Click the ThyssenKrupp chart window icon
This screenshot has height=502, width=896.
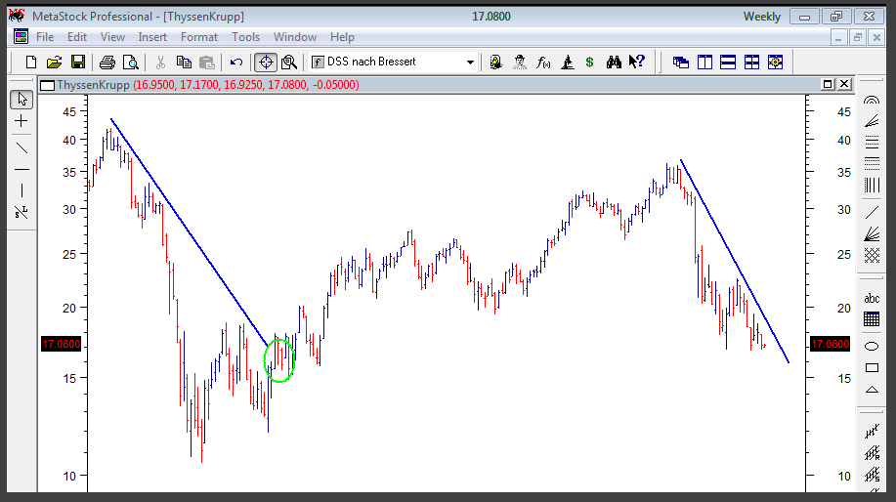48,85
